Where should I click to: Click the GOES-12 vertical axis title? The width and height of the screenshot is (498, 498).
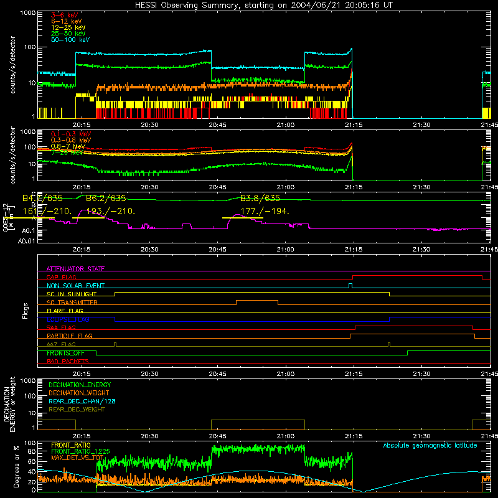[x=6, y=218]
